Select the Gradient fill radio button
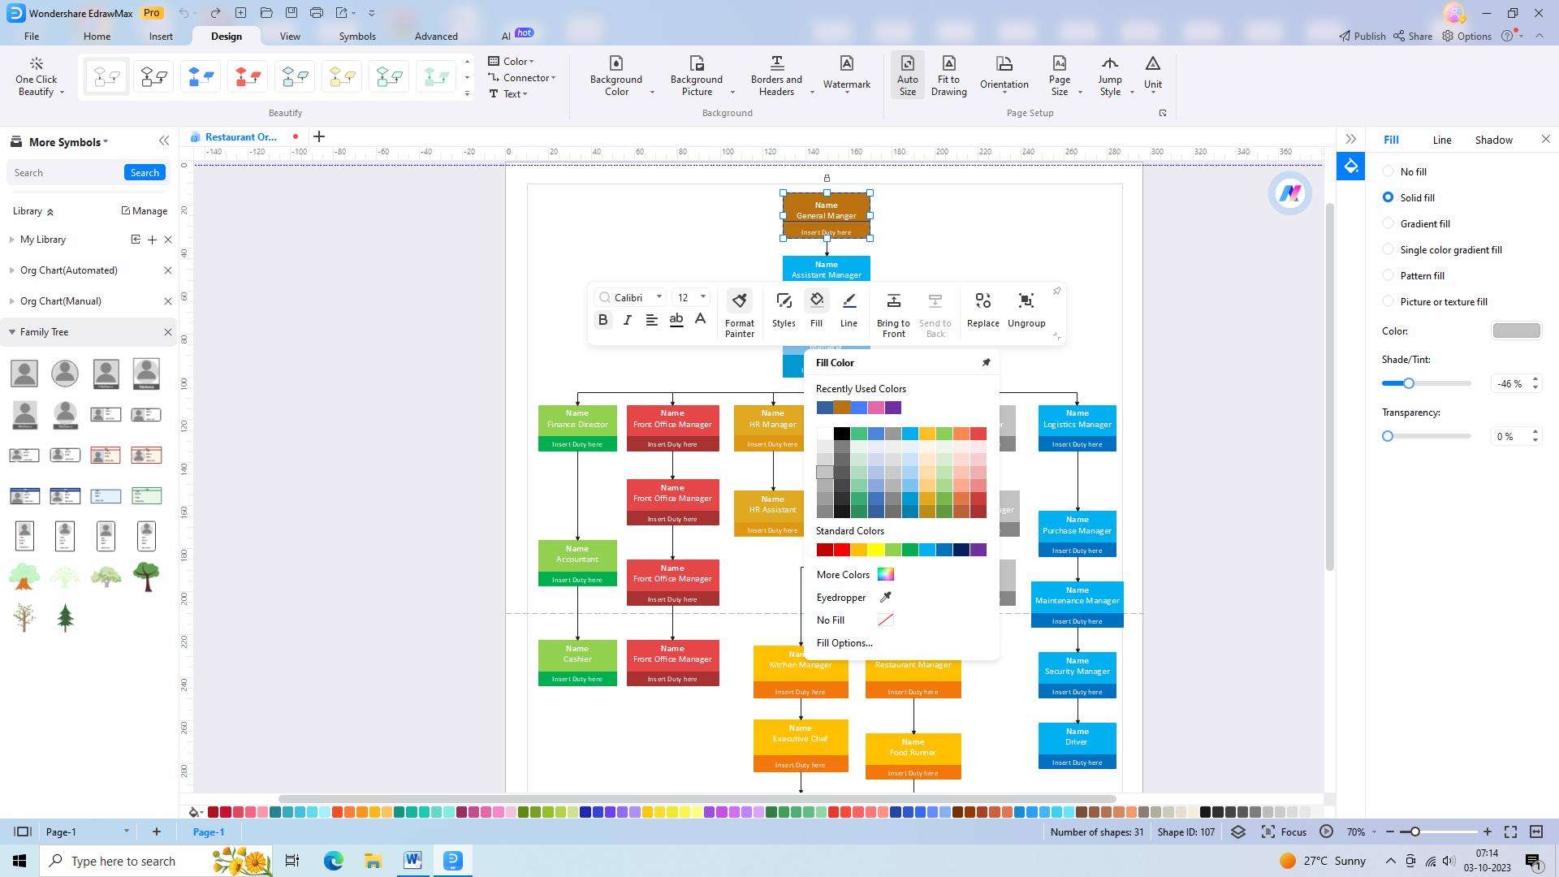Screen dimensions: 1559x877 (x=1388, y=223)
